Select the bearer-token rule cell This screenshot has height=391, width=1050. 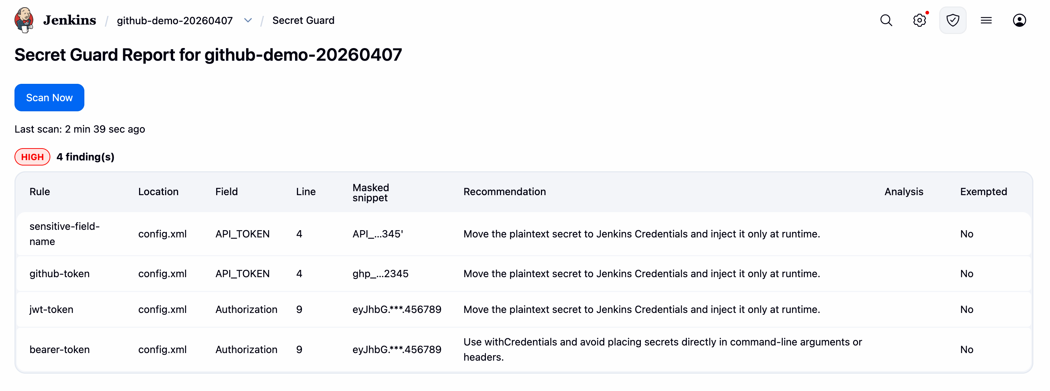tap(59, 349)
